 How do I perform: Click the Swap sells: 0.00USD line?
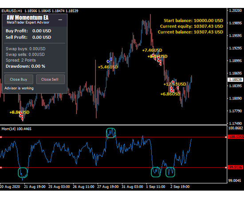pyautogui.click(x=25, y=54)
